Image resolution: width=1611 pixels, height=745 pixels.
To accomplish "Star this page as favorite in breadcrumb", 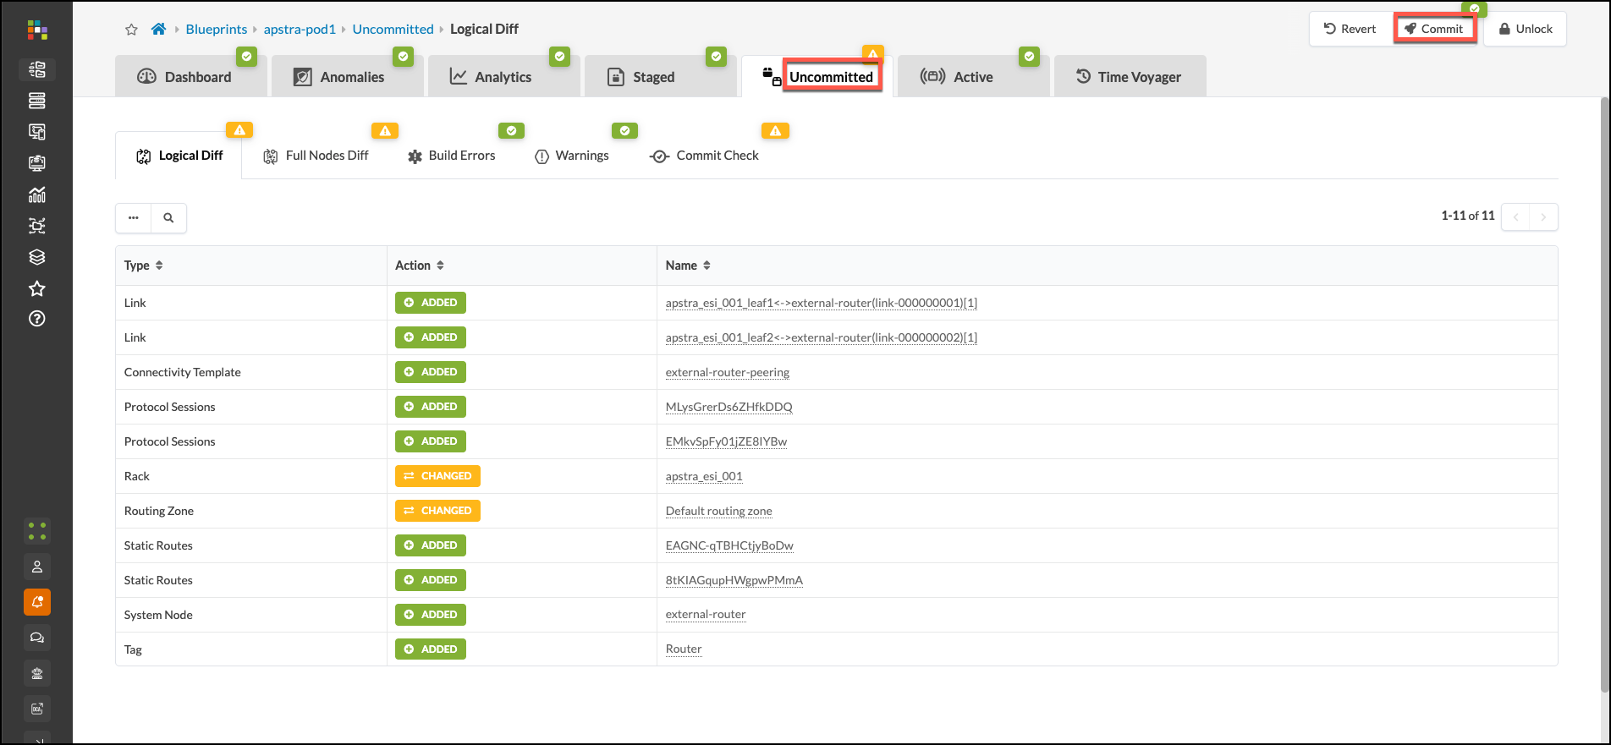I will 131,30.
